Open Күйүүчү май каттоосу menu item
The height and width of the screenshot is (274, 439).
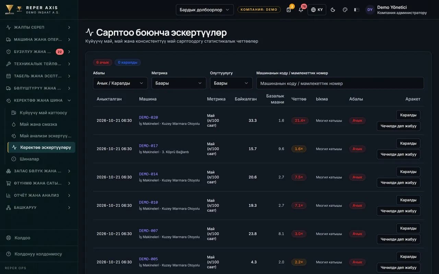(x=41, y=113)
